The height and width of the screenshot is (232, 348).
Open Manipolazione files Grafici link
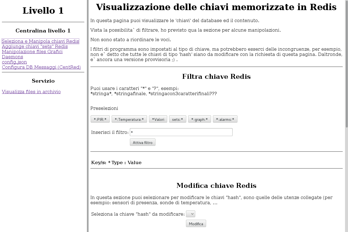click(32, 52)
